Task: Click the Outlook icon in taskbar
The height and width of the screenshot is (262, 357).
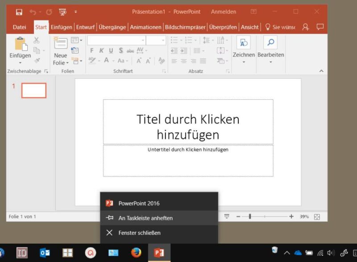Action: click(45, 253)
